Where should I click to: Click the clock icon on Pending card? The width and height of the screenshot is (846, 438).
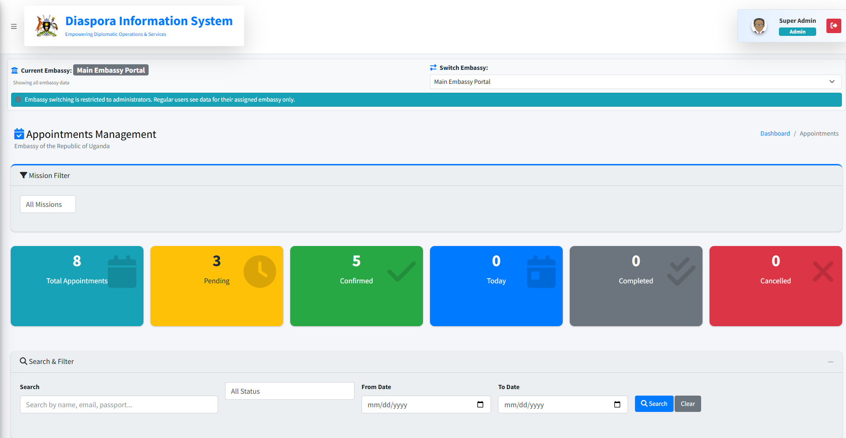point(260,272)
